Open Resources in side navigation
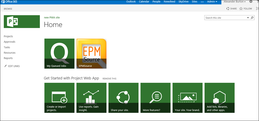The image size is (259, 121). point(10,53)
